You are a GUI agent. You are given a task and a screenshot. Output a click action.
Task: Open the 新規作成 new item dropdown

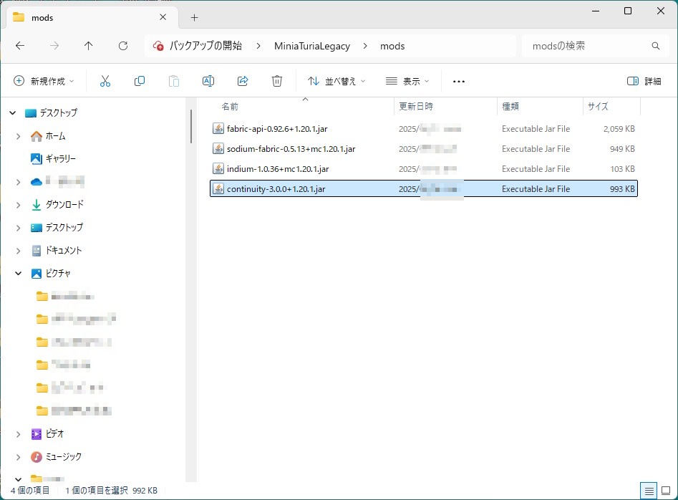pyautogui.click(x=44, y=81)
